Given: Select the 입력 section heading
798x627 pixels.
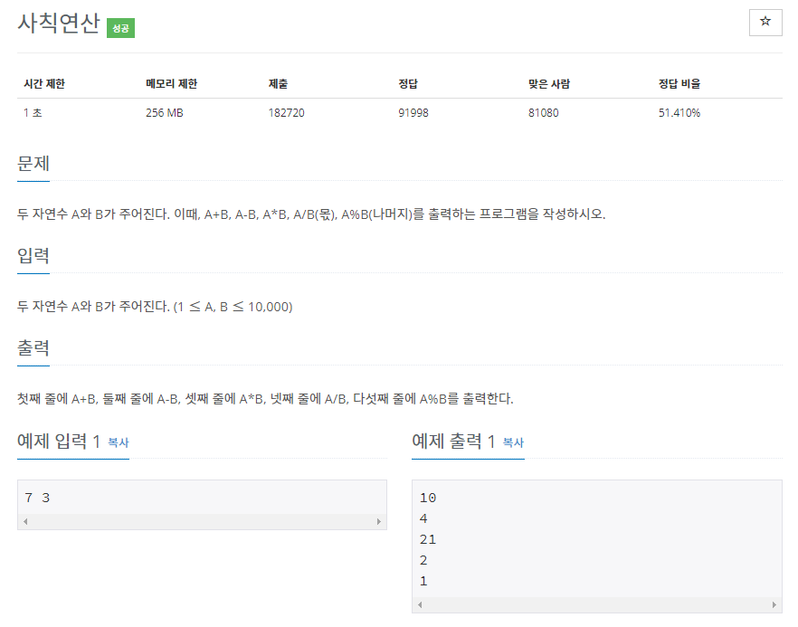Looking at the screenshot, I should click(x=33, y=256).
